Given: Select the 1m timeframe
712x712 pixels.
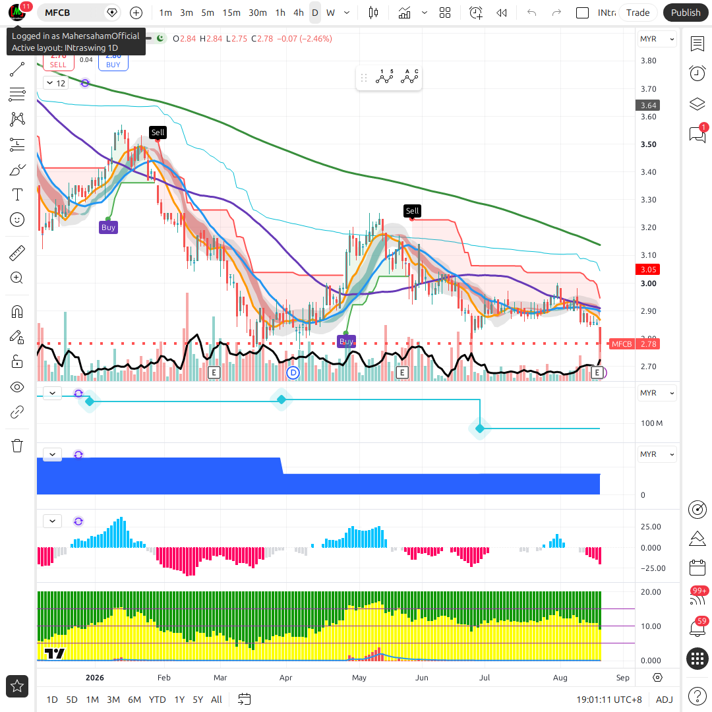Looking at the screenshot, I should tap(165, 13).
